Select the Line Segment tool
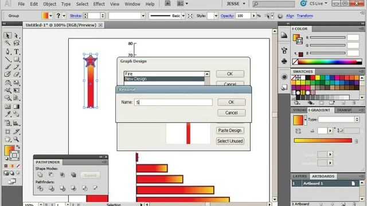 7,59
